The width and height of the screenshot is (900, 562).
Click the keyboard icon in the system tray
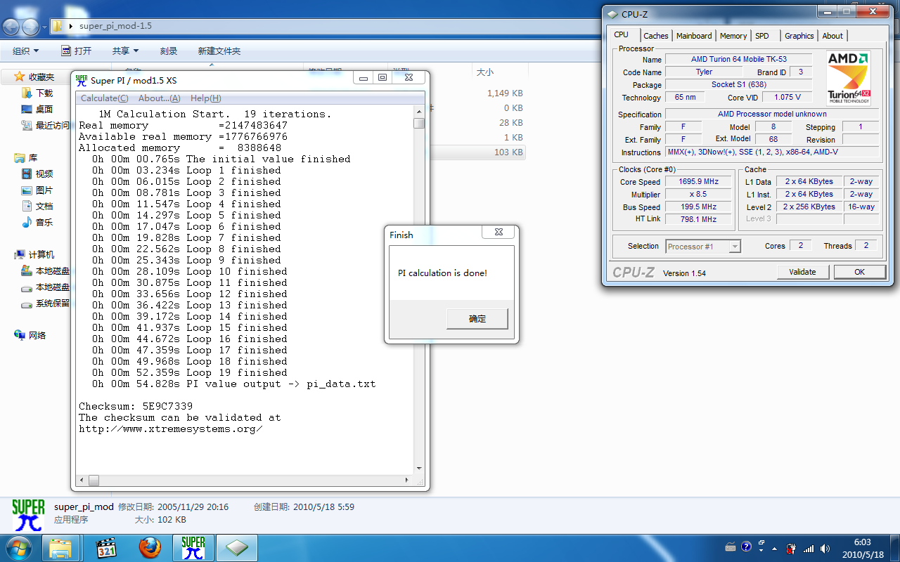(731, 546)
